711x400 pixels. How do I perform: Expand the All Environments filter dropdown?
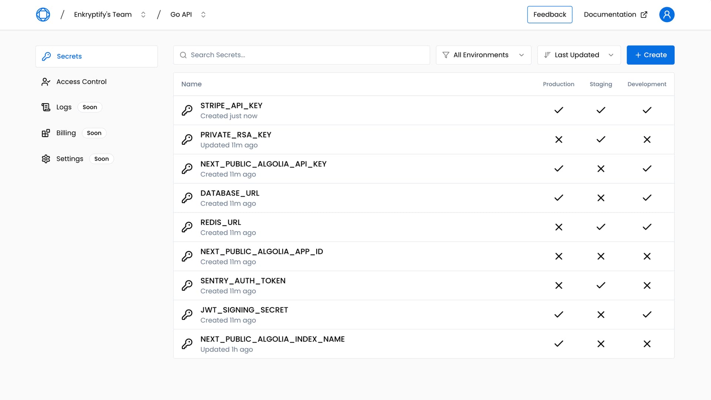(483, 55)
